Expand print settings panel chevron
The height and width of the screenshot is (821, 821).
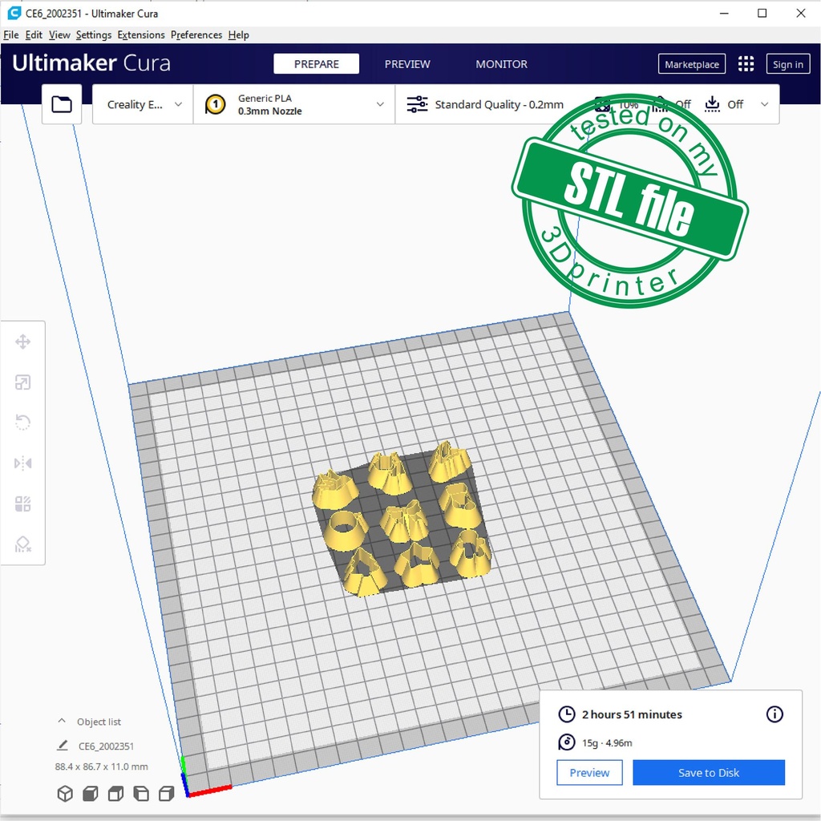point(764,104)
